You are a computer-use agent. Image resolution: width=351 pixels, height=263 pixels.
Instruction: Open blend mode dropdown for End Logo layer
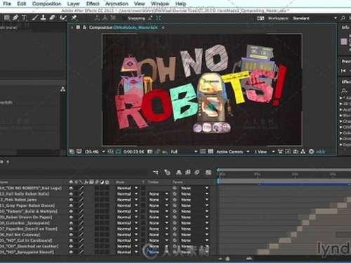coord(127,188)
